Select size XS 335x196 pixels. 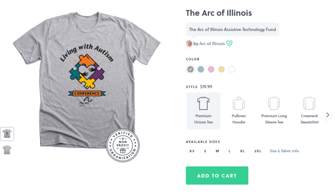(x=192, y=151)
